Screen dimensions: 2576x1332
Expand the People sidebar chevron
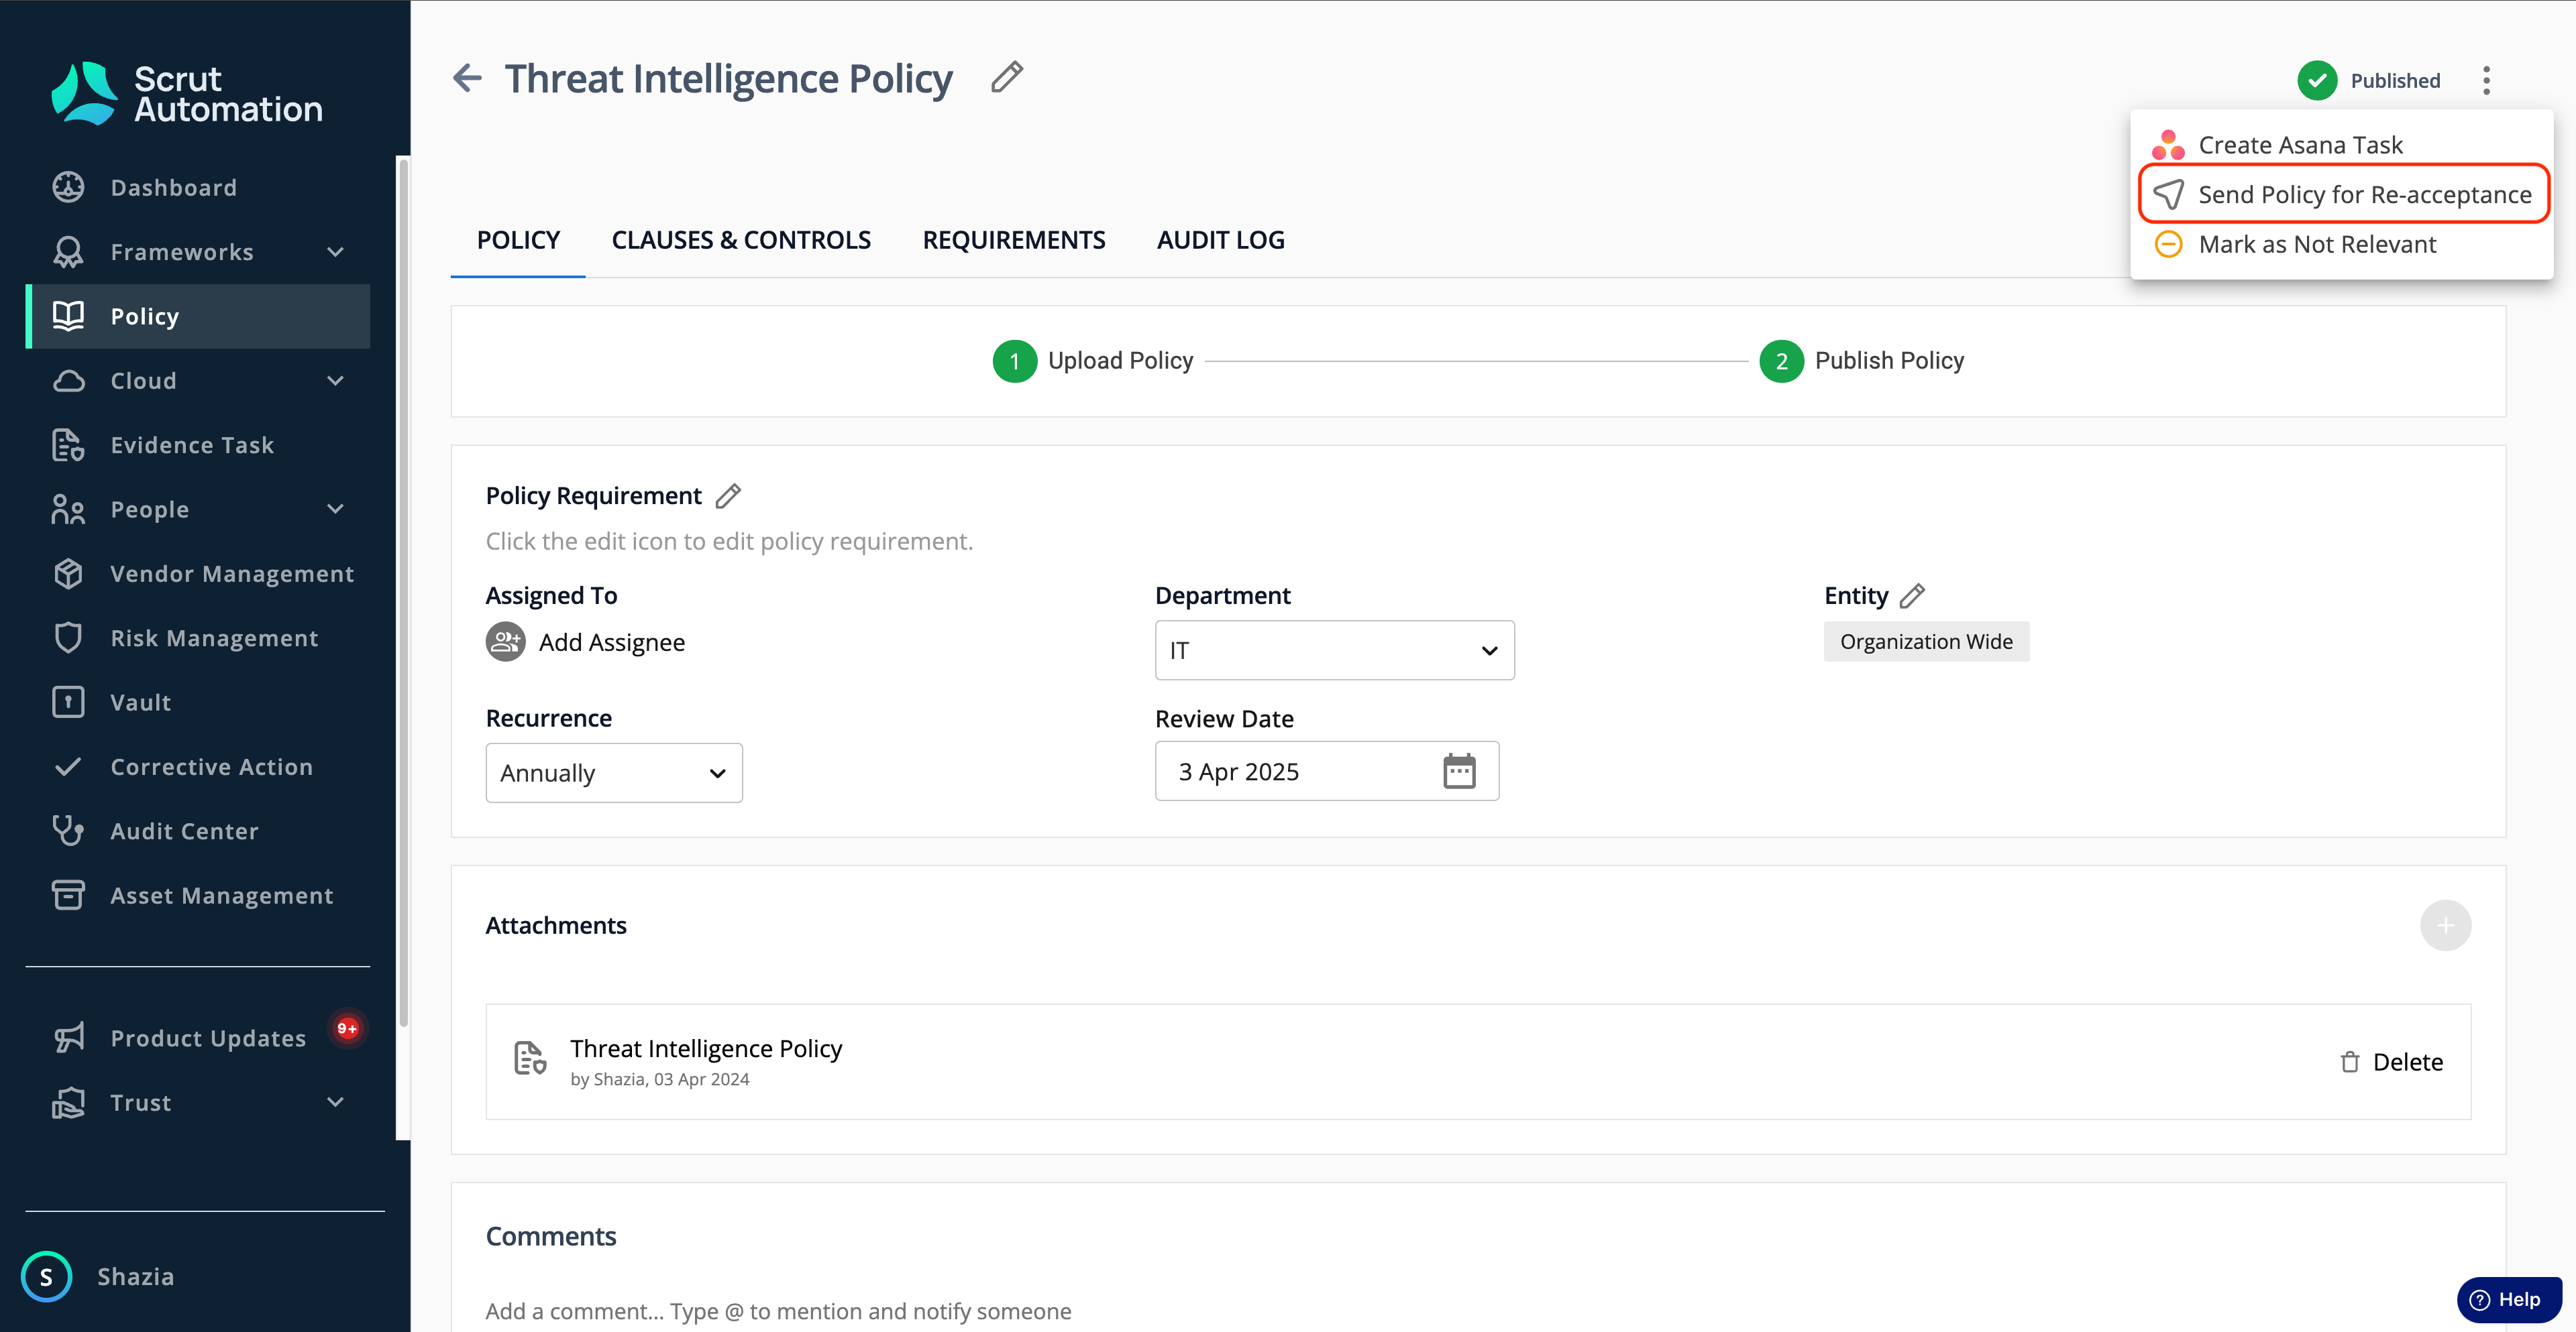point(335,509)
